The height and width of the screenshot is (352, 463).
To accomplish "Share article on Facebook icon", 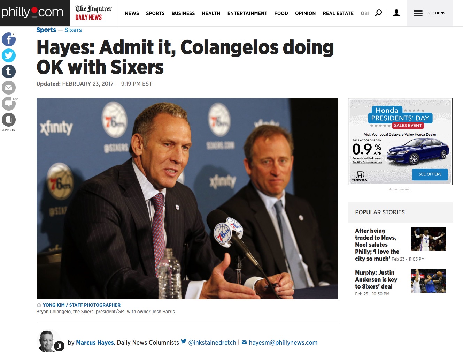I will (9, 39).
